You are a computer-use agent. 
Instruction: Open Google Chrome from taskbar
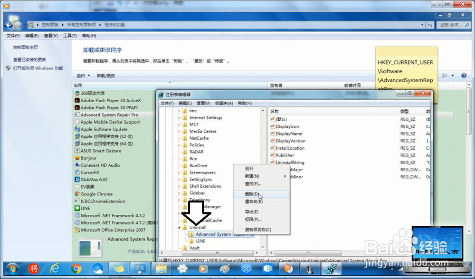[76, 269]
